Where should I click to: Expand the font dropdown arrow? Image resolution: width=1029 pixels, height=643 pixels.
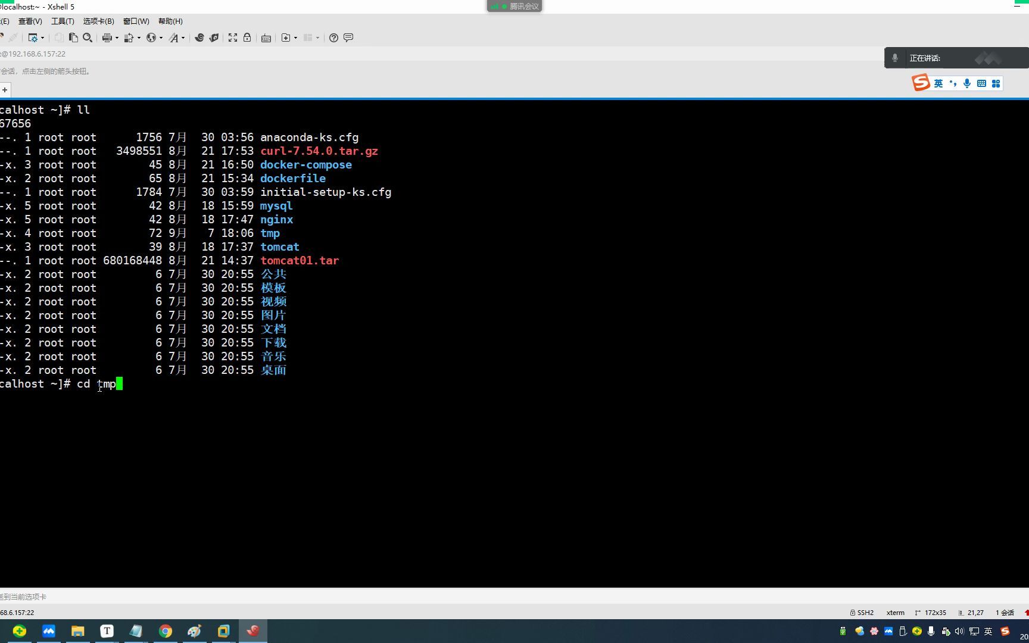(x=183, y=38)
